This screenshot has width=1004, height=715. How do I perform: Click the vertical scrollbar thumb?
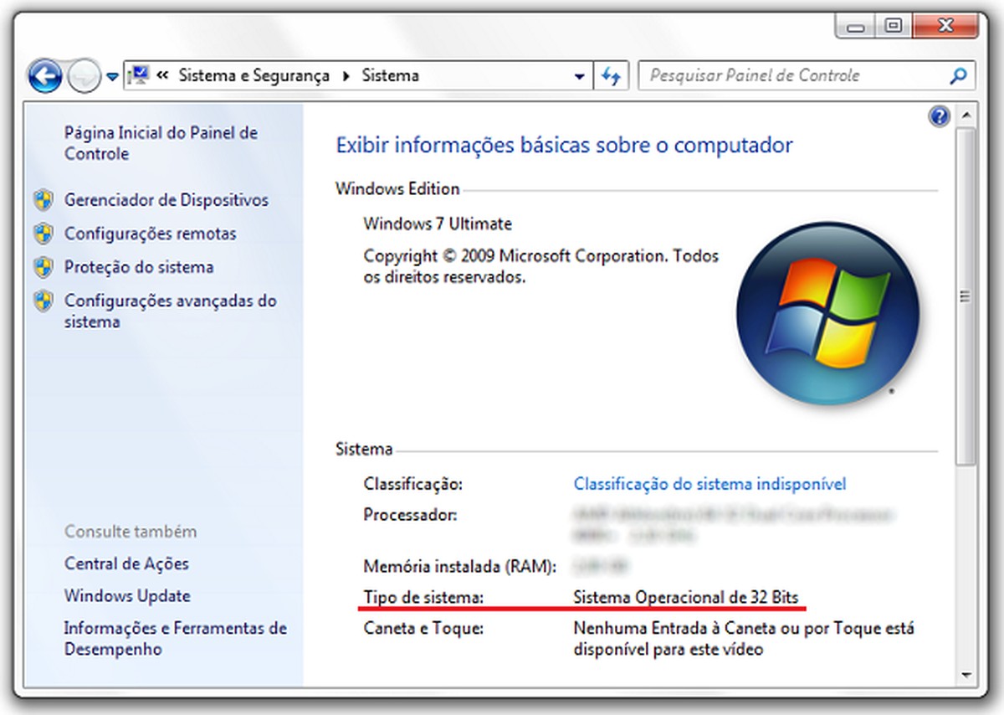click(966, 296)
